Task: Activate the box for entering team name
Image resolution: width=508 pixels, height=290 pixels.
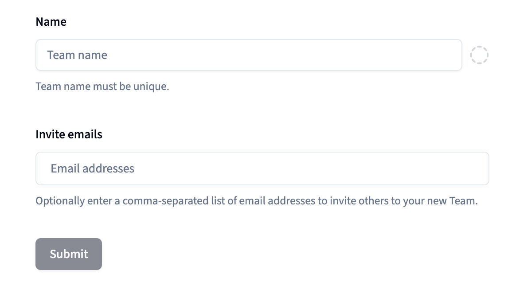Action: (x=248, y=55)
